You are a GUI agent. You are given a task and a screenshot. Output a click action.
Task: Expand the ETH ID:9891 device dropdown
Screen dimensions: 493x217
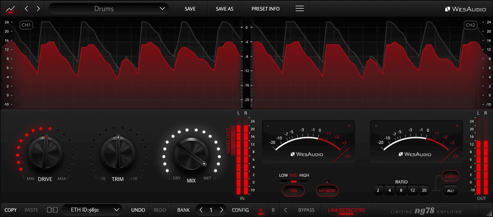[92, 209]
